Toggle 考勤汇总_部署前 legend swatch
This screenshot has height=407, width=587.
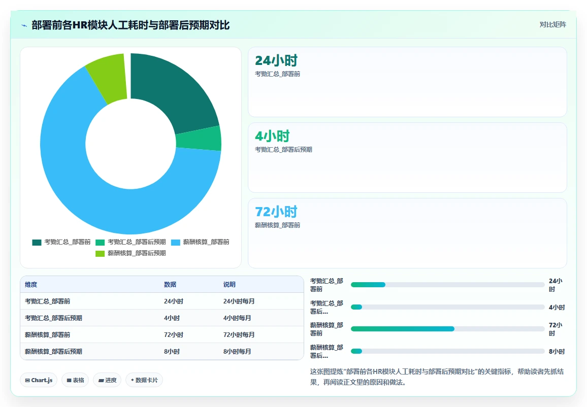(x=37, y=243)
